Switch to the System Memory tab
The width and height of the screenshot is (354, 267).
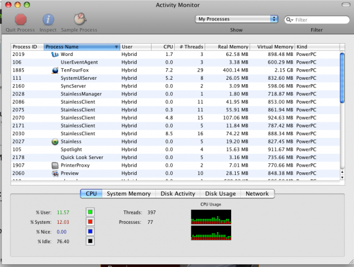[x=129, y=193]
